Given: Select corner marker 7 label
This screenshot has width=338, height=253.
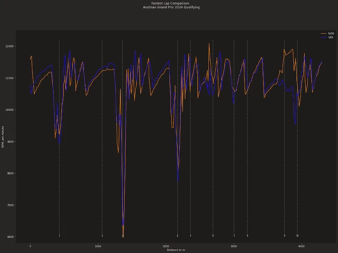Looking at the screenshot, I should (234, 236).
